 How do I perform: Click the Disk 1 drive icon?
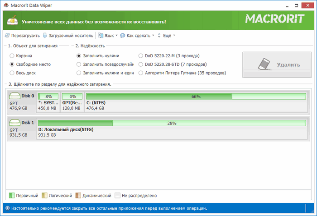tap(14, 123)
